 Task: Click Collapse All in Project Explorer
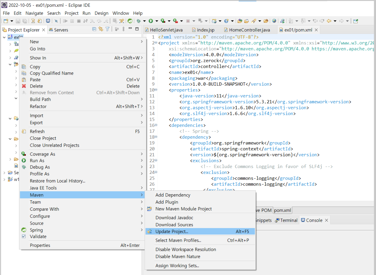[94, 29]
